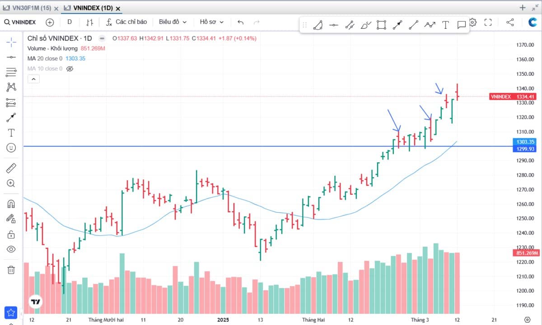Viewport: 542px width, 325px height.
Task: Open the TradingView logo link
Action: pos(36,302)
